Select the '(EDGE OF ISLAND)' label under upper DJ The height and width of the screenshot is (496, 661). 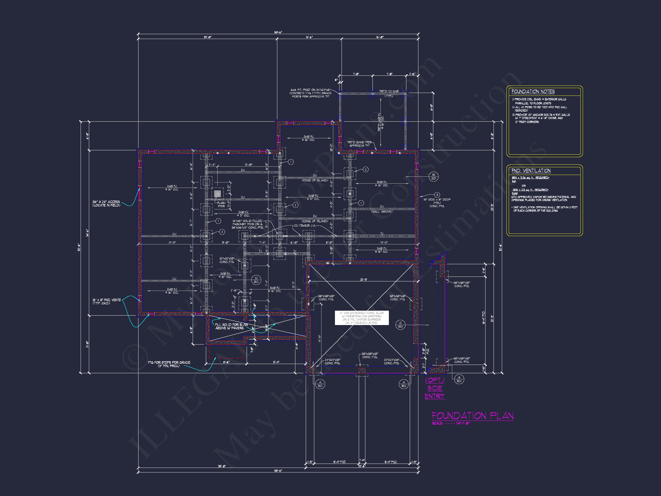315,180
